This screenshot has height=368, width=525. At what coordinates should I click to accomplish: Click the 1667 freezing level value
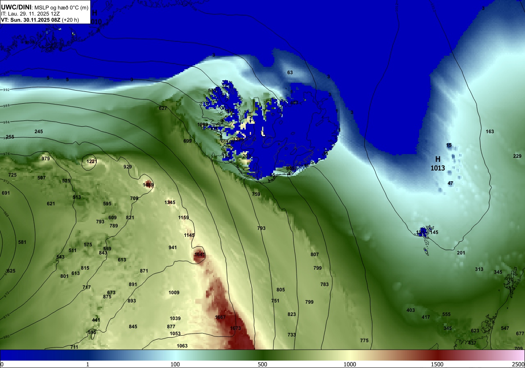click(x=220, y=318)
